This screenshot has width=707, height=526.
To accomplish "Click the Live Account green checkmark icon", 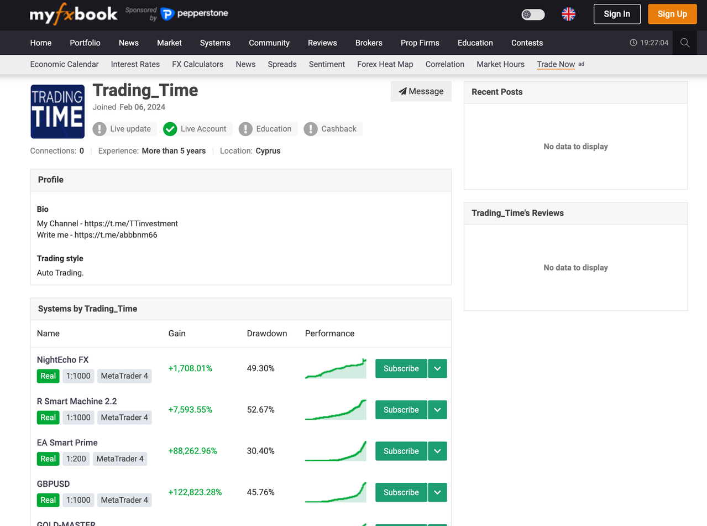I will click(x=170, y=129).
